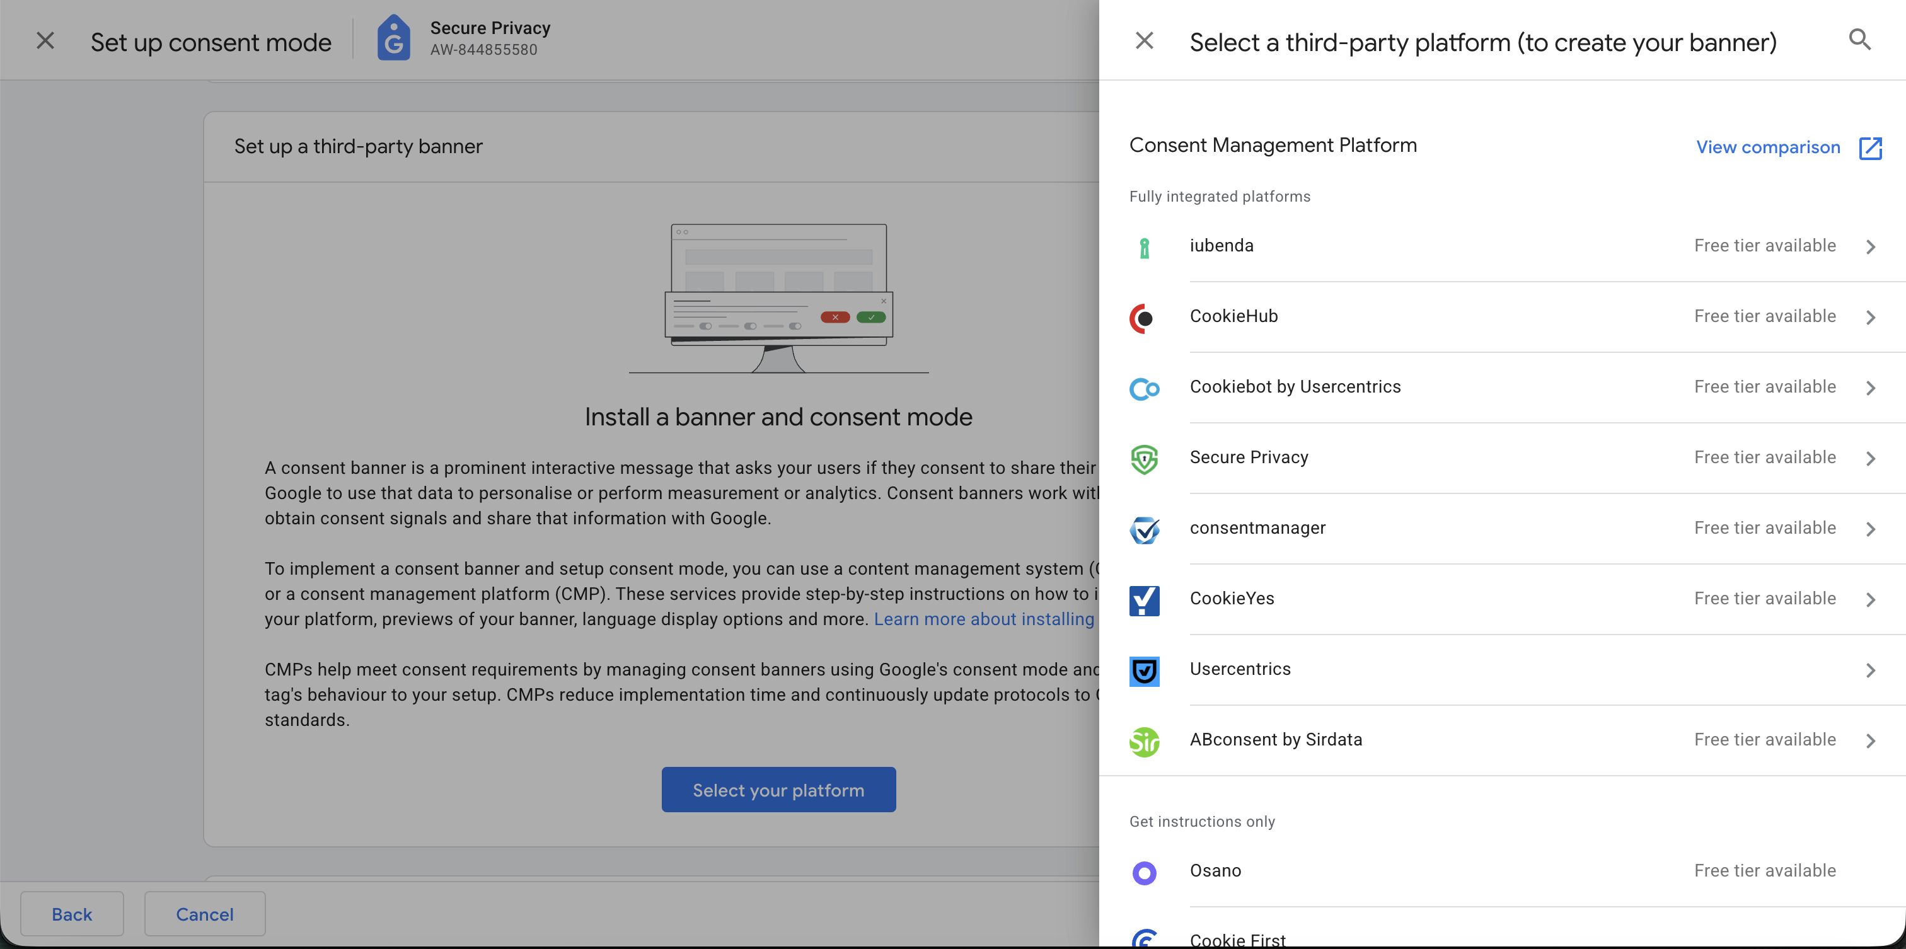Click Free tier available beside Osano
The width and height of the screenshot is (1906, 949).
(x=1765, y=871)
